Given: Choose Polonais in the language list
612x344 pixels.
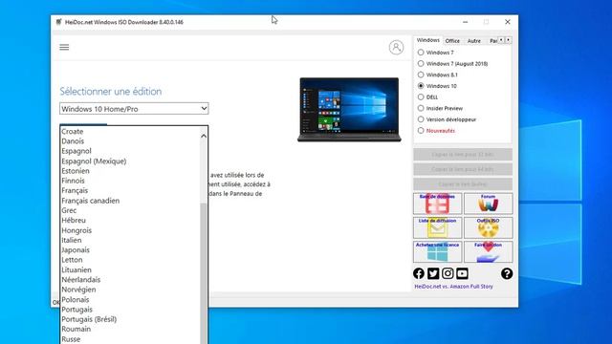Looking at the screenshot, I should (x=130, y=299).
